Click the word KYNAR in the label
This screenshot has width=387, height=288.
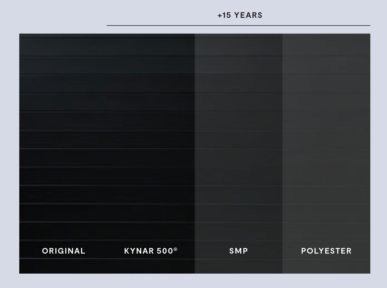click(139, 251)
